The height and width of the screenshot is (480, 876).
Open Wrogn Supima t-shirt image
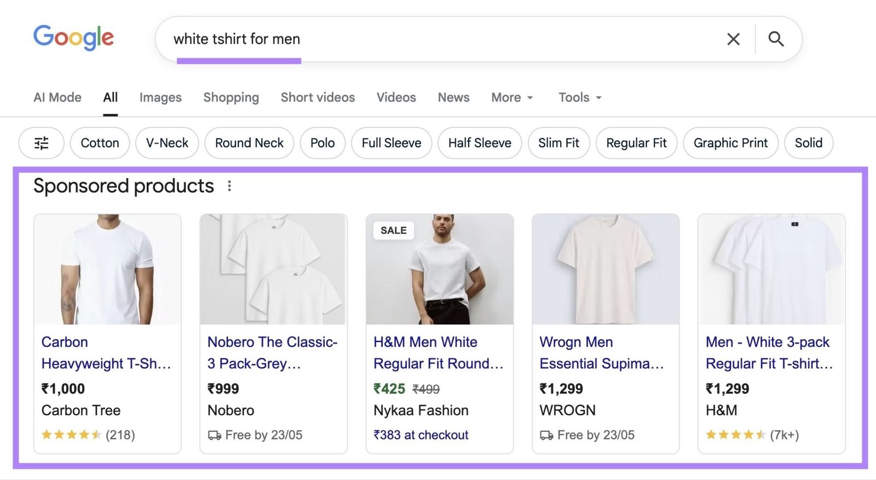[x=606, y=269]
